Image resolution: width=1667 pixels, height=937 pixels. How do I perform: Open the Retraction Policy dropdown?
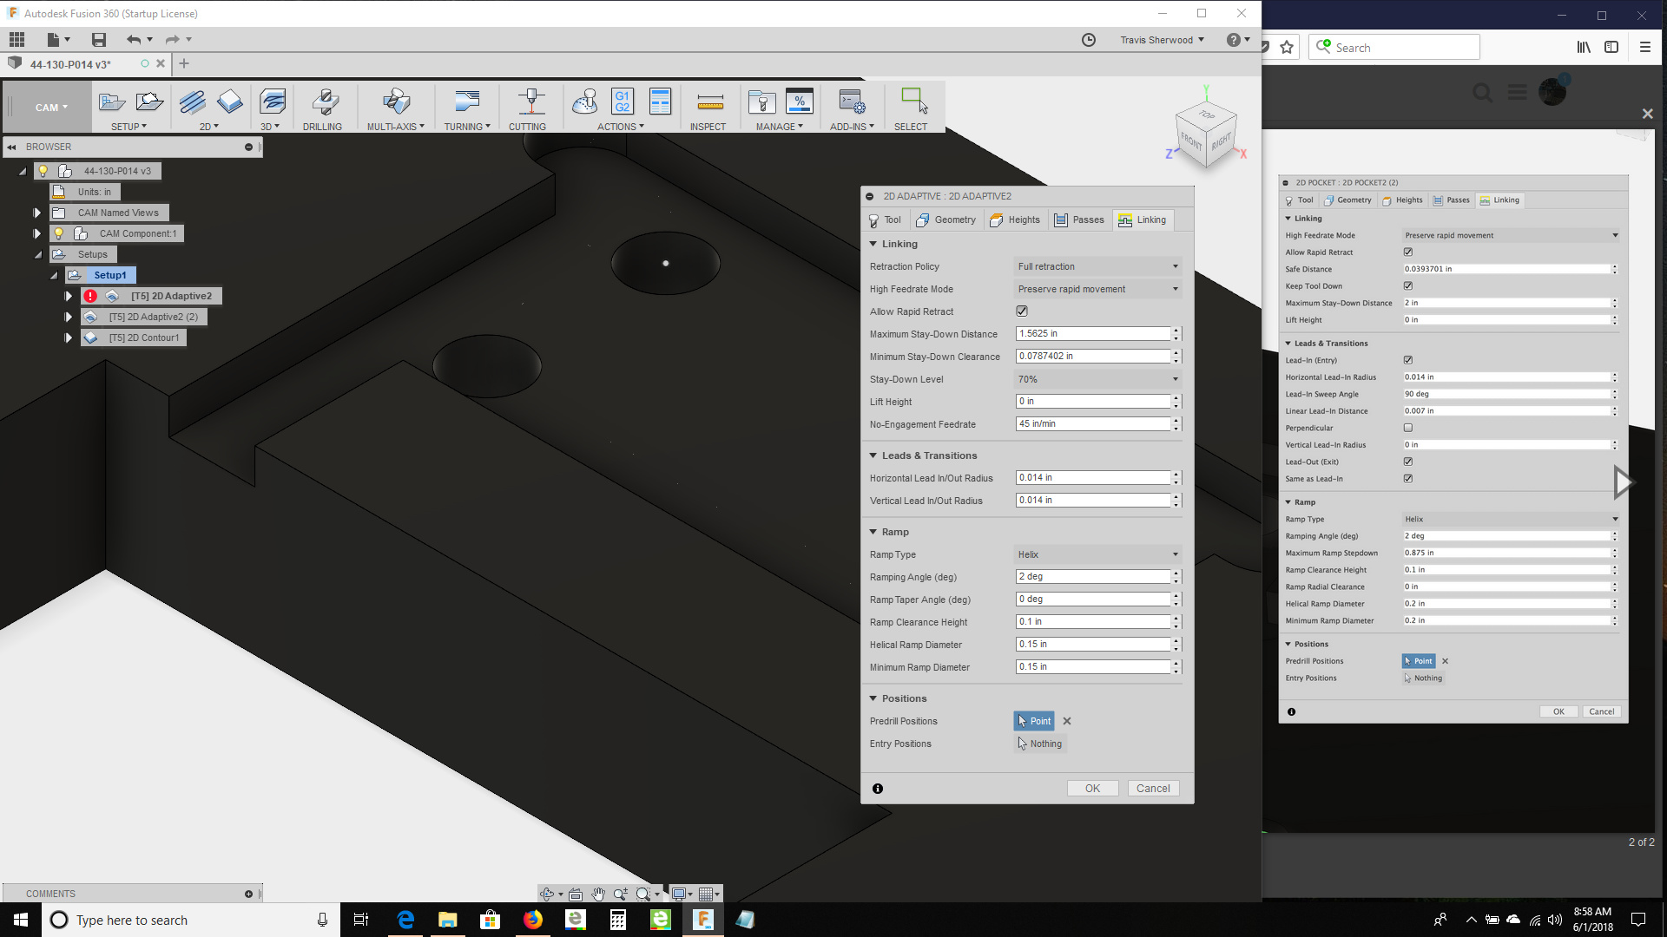pyautogui.click(x=1097, y=266)
